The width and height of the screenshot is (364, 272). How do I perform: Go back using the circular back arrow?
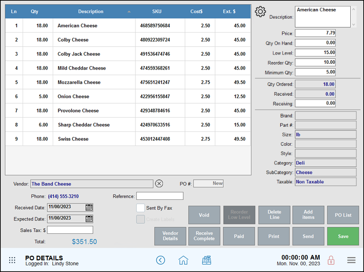(x=160, y=260)
